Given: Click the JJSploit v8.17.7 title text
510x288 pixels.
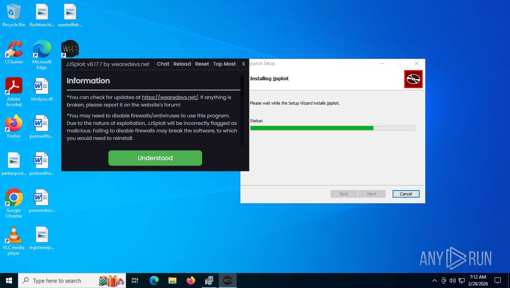Looking at the screenshot, I should click(x=108, y=64).
